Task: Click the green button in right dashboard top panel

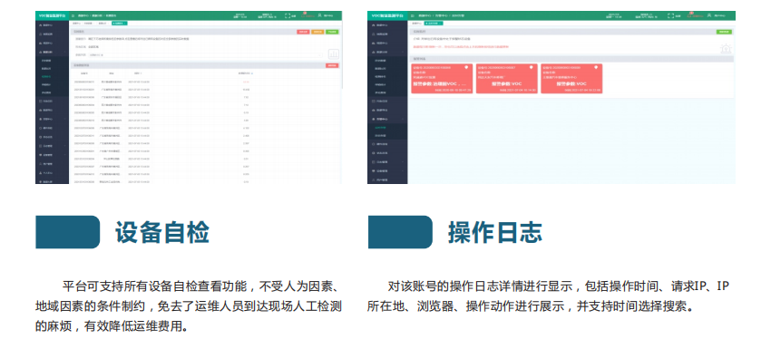Action: click(724, 32)
